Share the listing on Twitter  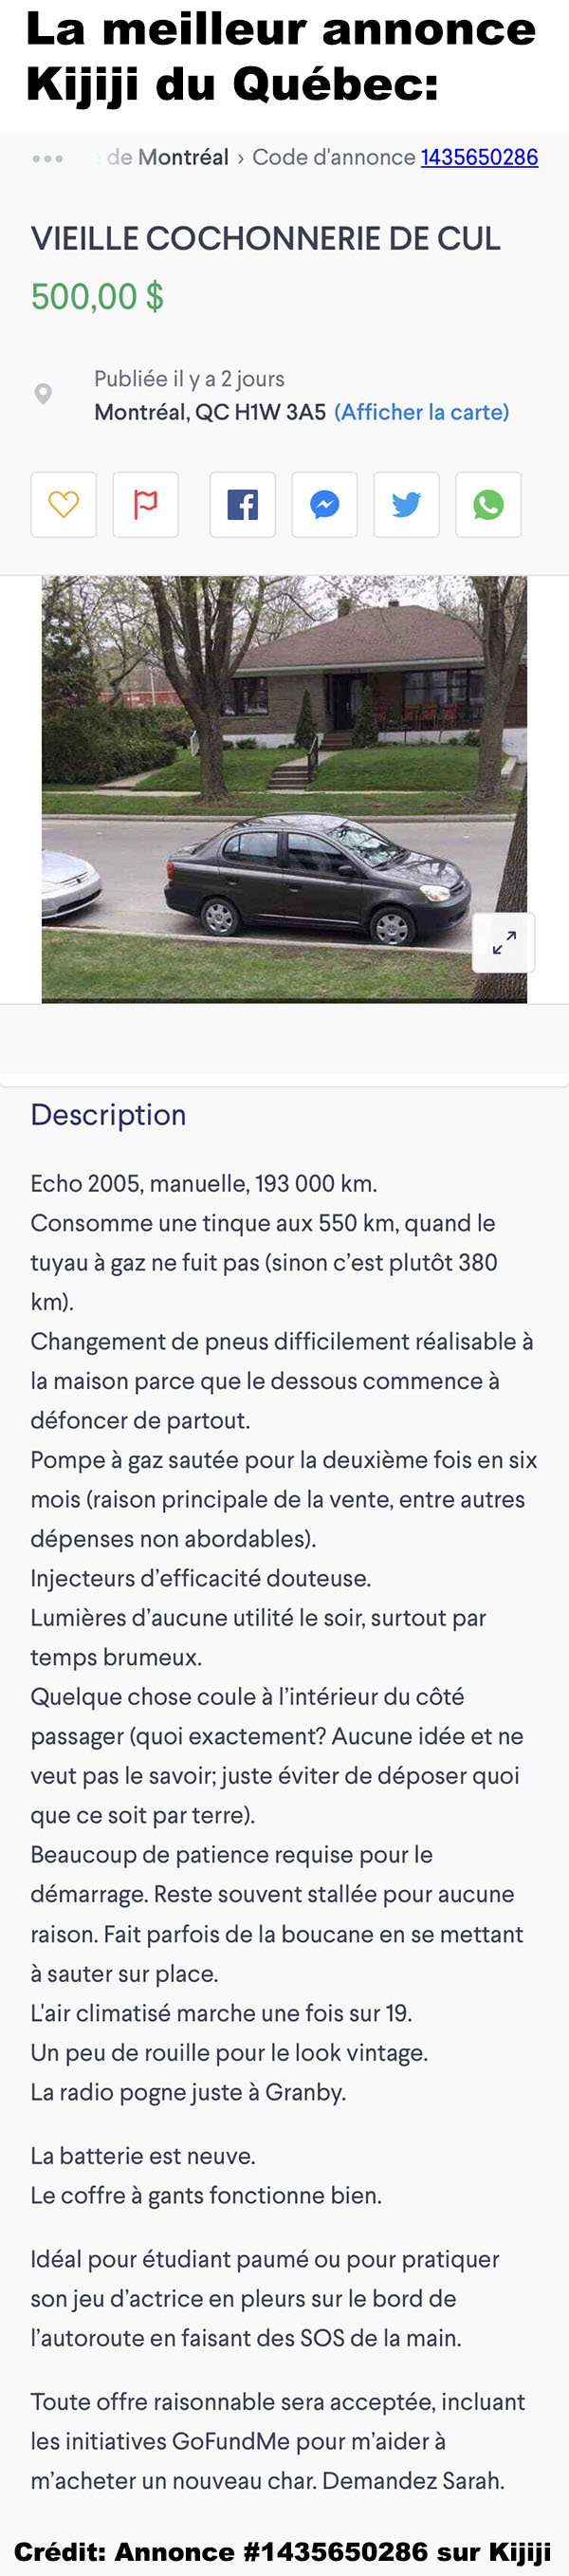pyautogui.click(x=406, y=504)
